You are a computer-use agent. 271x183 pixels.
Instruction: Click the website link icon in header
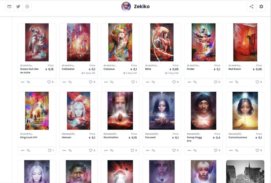click(x=9, y=6)
